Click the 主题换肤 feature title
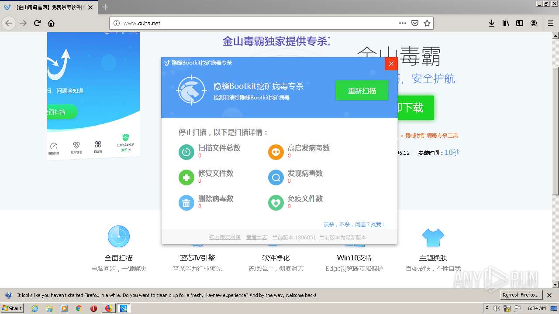This screenshot has width=559, height=314. click(x=433, y=258)
